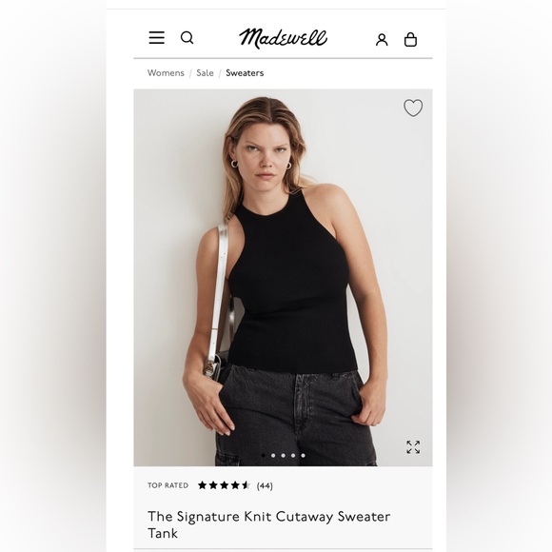Select the fifth carousel dot
Screen dimensions: 552x552
coord(303,456)
